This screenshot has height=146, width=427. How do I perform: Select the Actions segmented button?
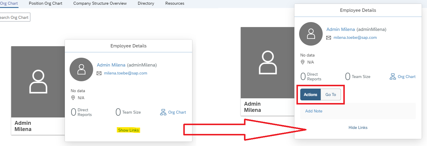pyautogui.click(x=310, y=94)
